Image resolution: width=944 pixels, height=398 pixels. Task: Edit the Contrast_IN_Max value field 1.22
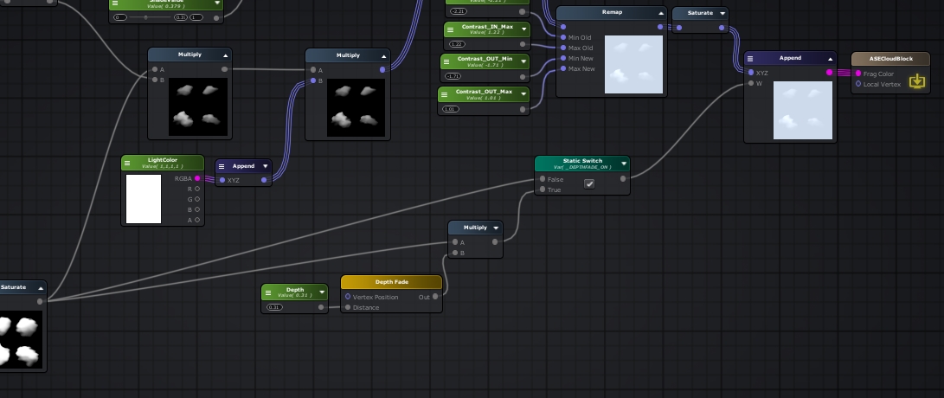(457, 44)
